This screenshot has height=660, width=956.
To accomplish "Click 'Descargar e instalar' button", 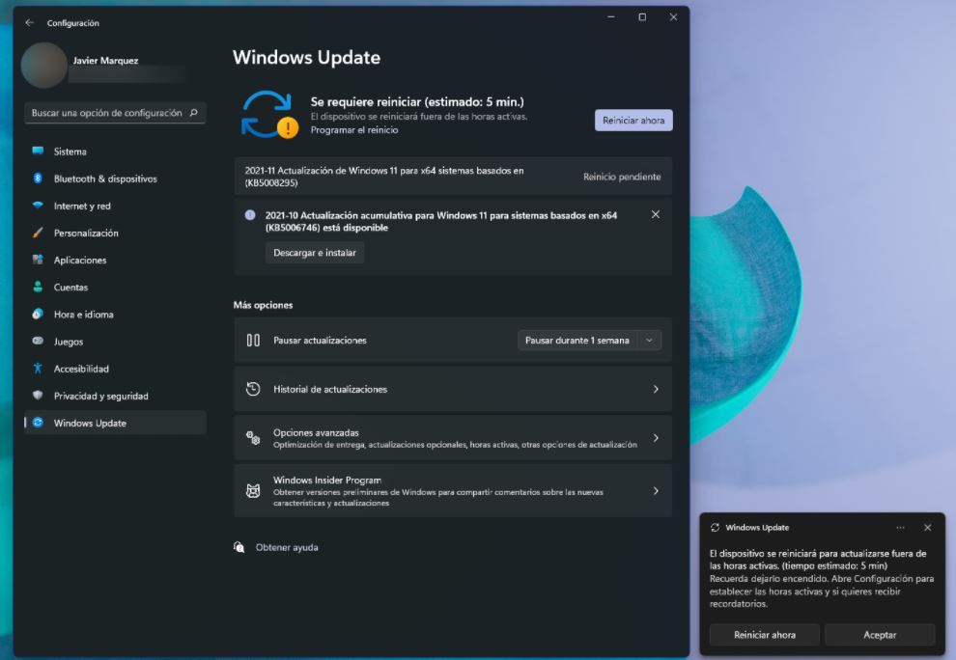I will 315,252.
